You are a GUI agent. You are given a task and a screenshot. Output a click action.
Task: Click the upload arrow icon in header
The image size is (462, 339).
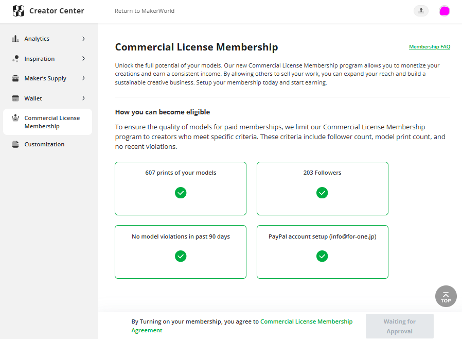tap(421, 11)
